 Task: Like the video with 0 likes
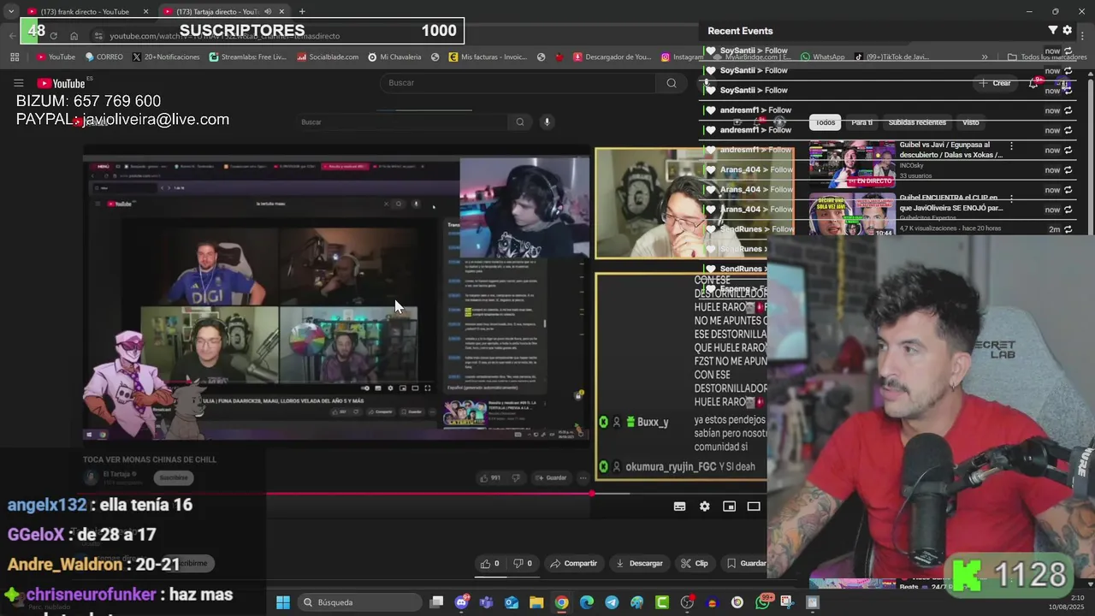click(490, 563)
